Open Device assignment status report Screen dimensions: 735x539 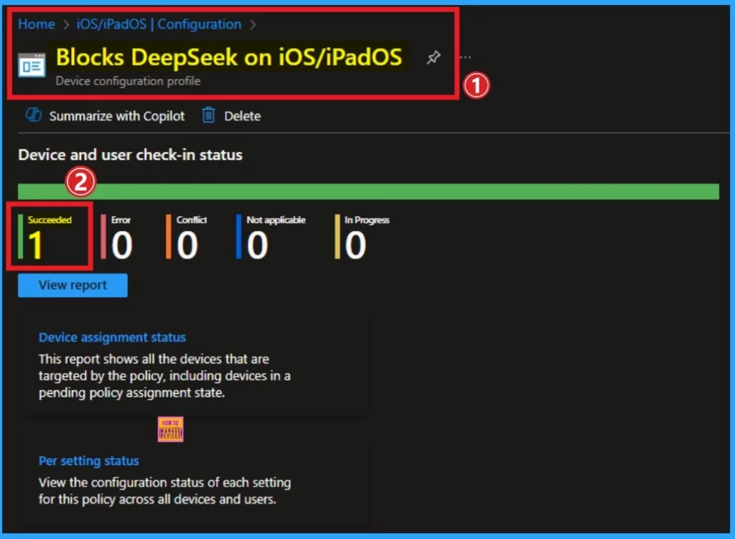(112, 337)
